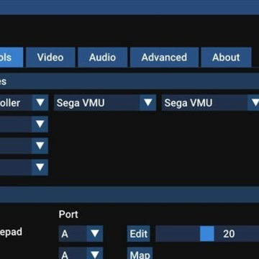Open the About tab
259x259 pixels.
pyautogui.click(x=226, y=58)
